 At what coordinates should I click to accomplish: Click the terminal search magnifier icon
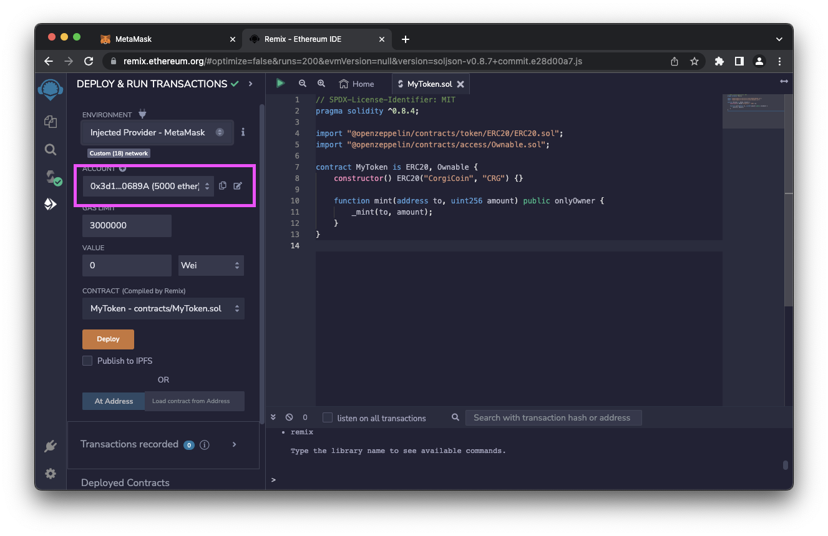pyautogui.click(x=455, y=417)
